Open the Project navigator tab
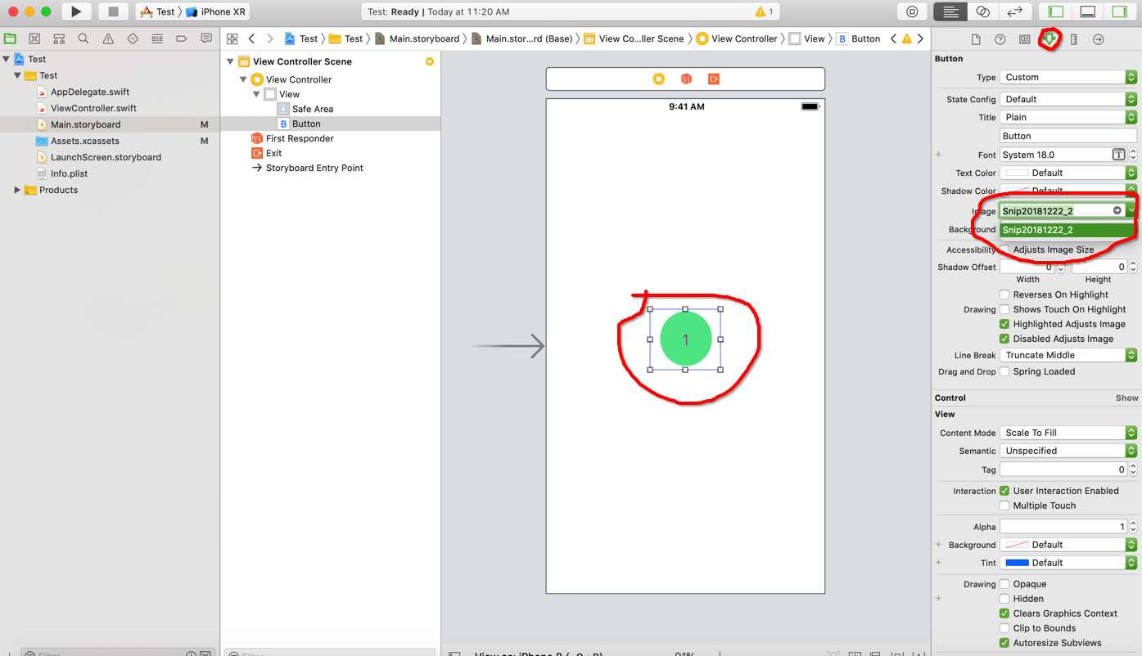 click(10, 38)
